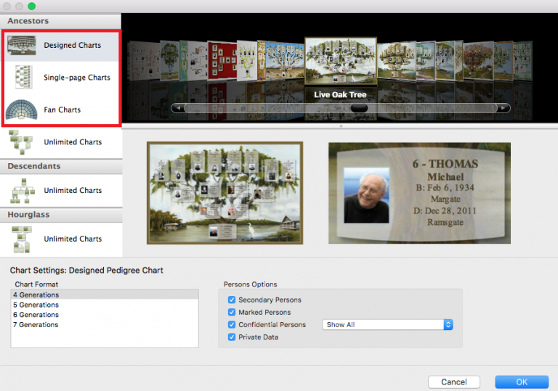Select the Live Oak Tree thumbnail
This screenshot has height=391, width=558.
click(x=340, y=62)
